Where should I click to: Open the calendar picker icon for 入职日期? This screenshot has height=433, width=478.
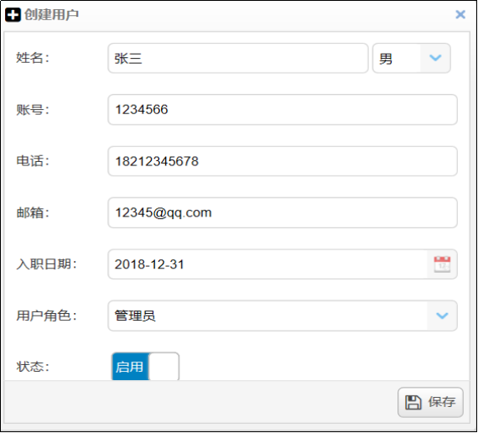point(442,264)
